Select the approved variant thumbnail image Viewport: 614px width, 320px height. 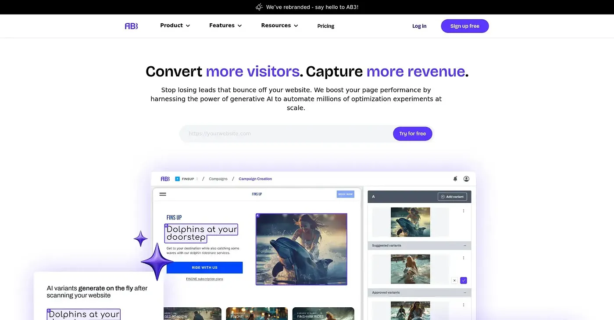[x=411, y=311]
